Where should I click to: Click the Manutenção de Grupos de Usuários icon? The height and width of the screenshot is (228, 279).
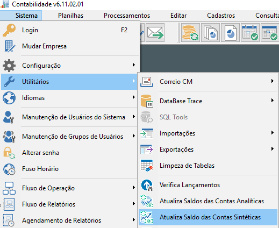point(9,137)
